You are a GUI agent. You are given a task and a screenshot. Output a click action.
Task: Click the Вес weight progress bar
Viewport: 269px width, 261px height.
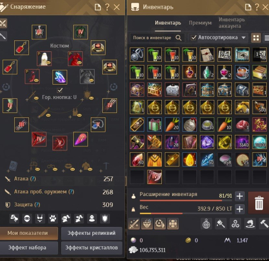pyautogui.click(x=186, y=213)
